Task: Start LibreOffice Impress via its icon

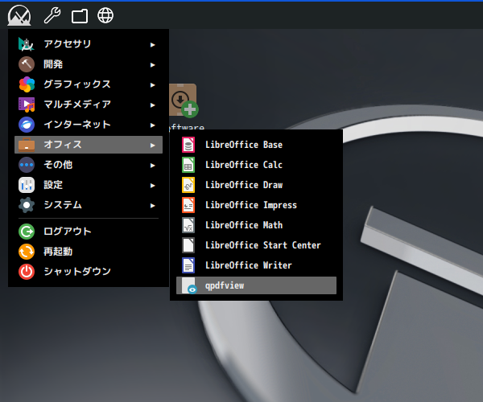Action: coord(188,205)
